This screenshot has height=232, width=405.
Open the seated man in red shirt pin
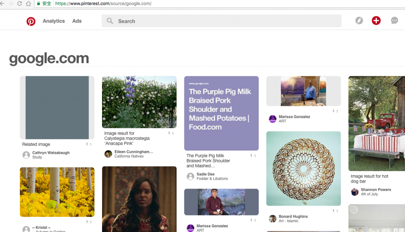pyautogui.click(x=221, y=202)
